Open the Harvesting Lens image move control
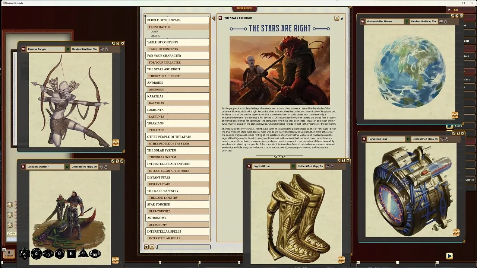The image size is (477, 268). click(456, 233)
